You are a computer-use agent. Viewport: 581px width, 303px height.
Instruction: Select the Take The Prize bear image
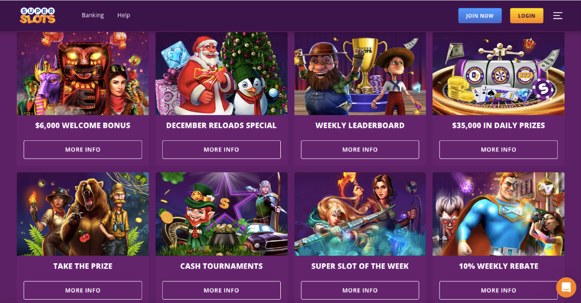point(83,214)
